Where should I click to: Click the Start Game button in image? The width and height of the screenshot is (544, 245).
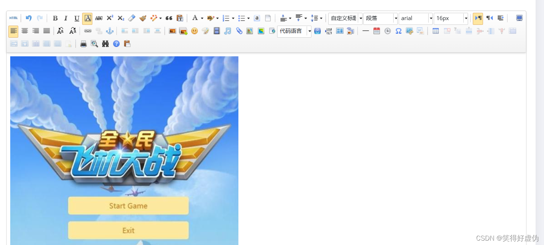click(x=128, y=206)
